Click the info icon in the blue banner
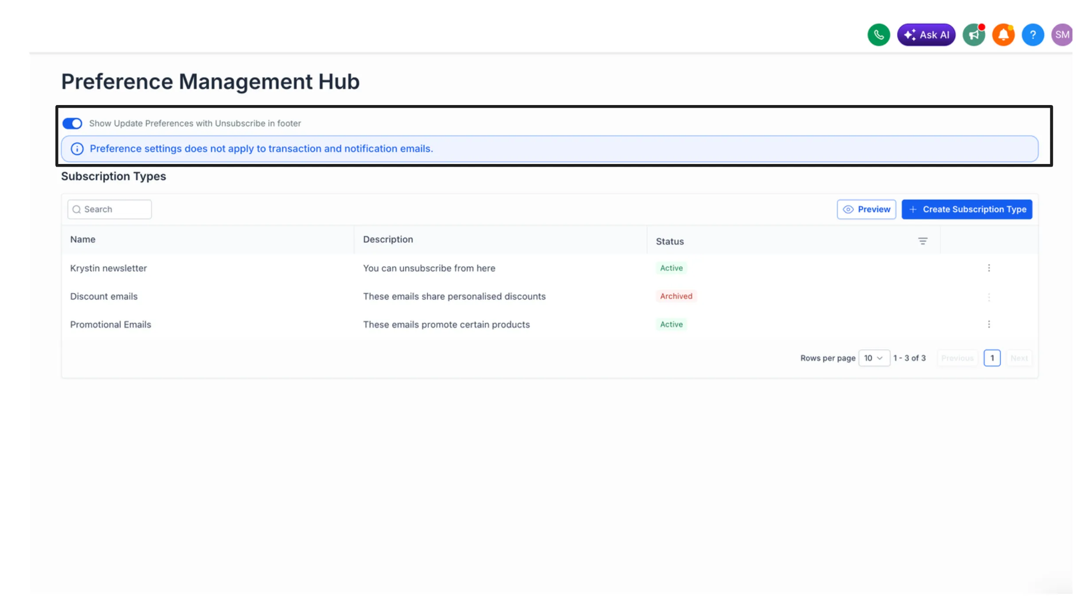This screenshot has height=609, width=1076. pyautogui.click(x=78, y=148)
